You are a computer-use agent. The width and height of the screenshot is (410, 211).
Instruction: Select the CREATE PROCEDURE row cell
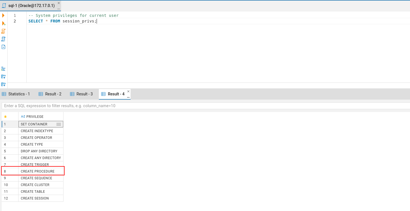pyautogui.click(x=41, y=171)
